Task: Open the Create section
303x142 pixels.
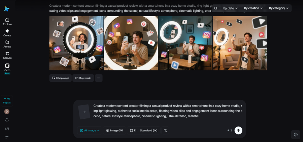Action: coord(7,33)
